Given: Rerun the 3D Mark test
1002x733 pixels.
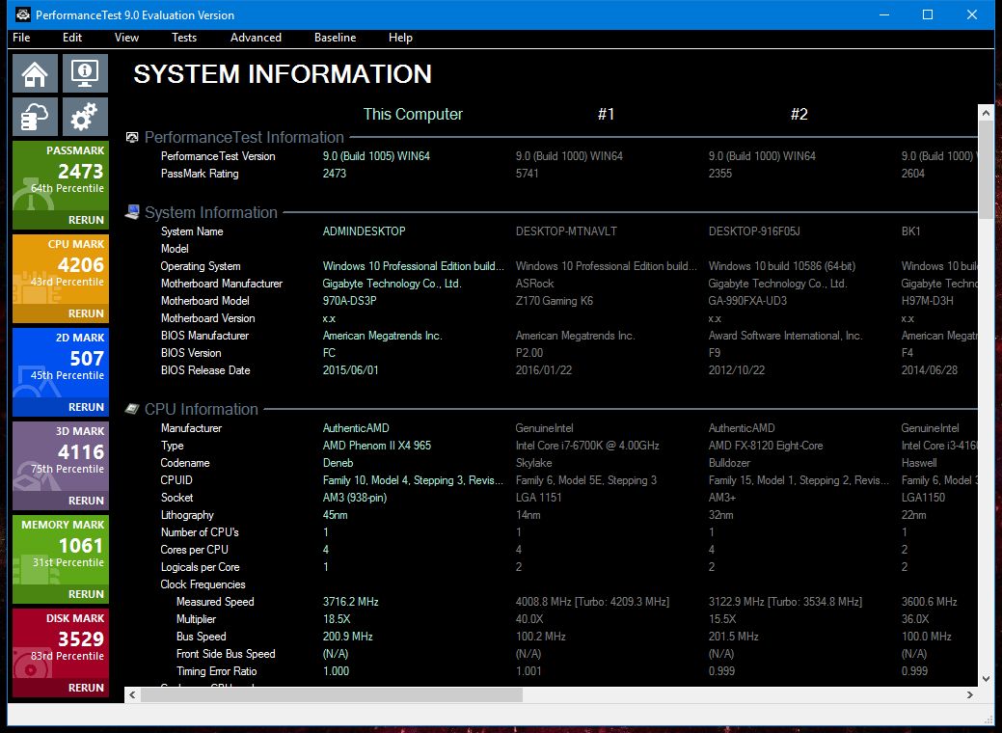Looking at the screenshot, I should pyautogui.click(x=86, y=501).
